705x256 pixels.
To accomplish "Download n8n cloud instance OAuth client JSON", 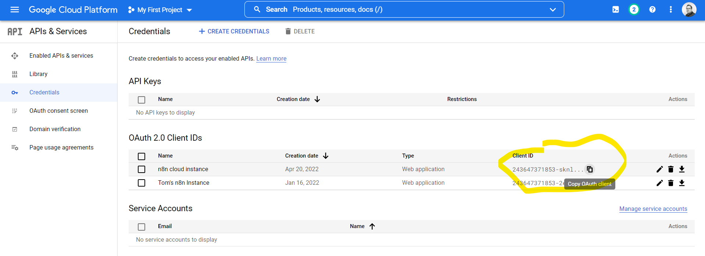I will point(681,169).
